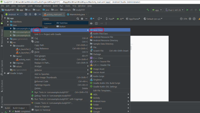Open Default (en-us) locale dropdown

(x=153, y=19)
